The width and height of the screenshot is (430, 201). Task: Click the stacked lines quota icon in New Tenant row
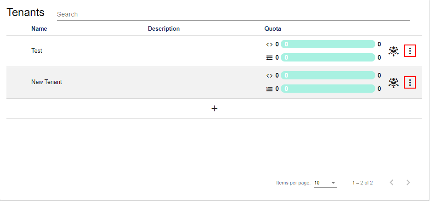[269, 89]
